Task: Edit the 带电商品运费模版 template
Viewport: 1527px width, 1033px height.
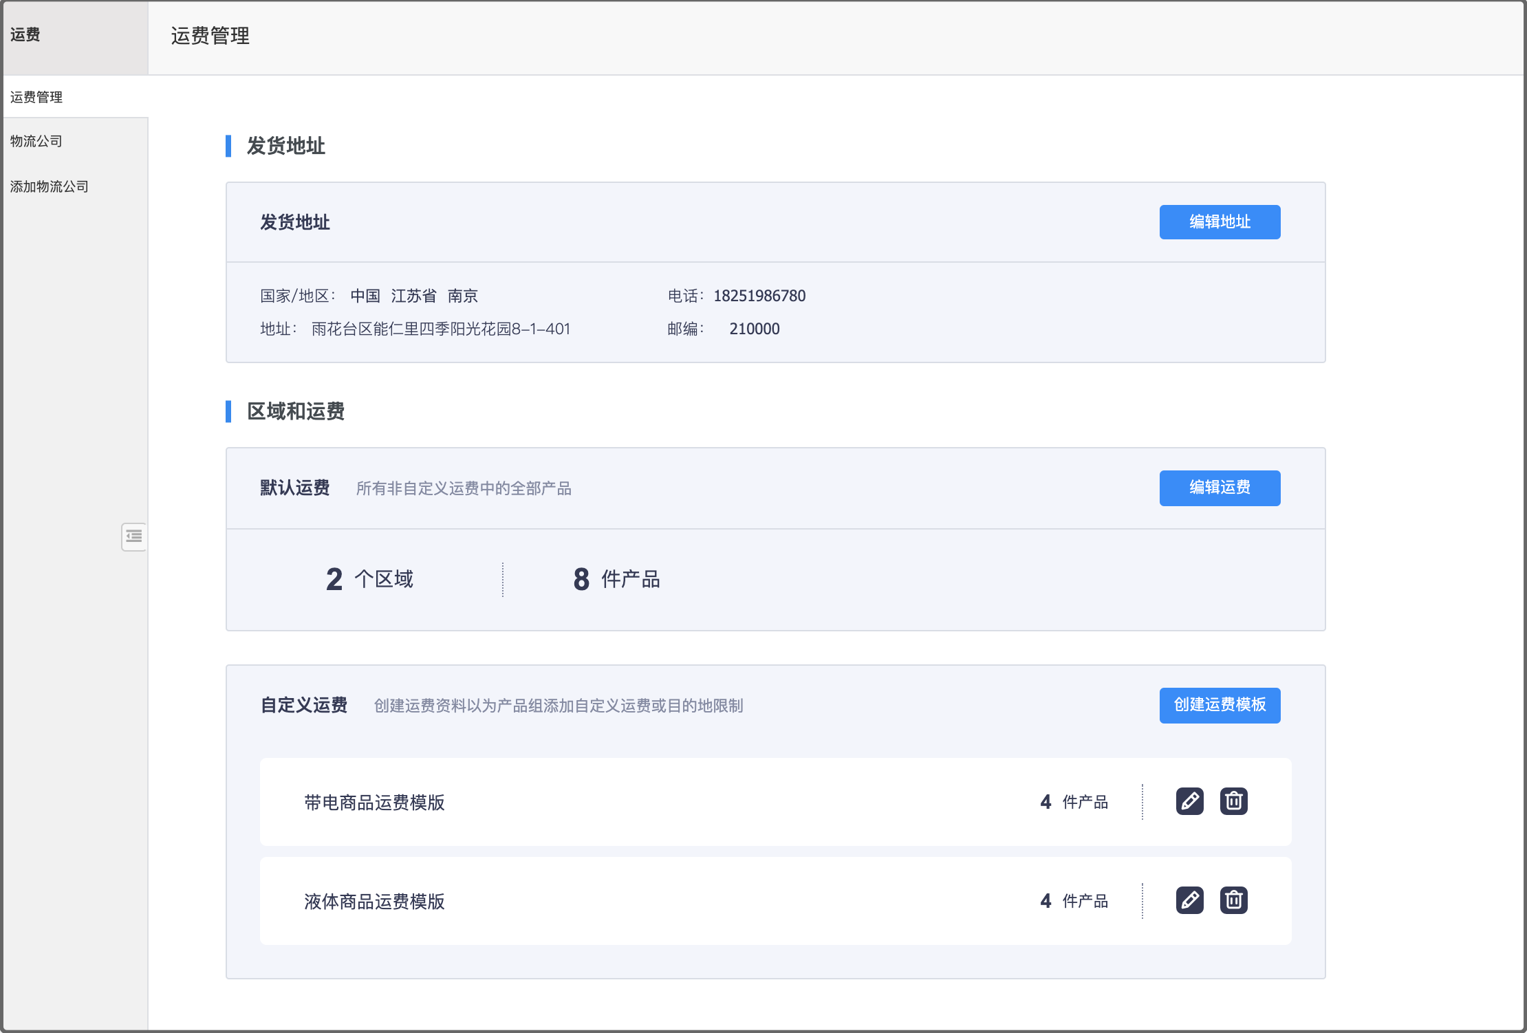Action: 1189,801
